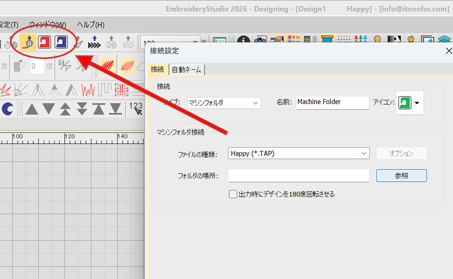Click the colored people figures toolbar icon
The image size is (453, 279).
(361, 39)
